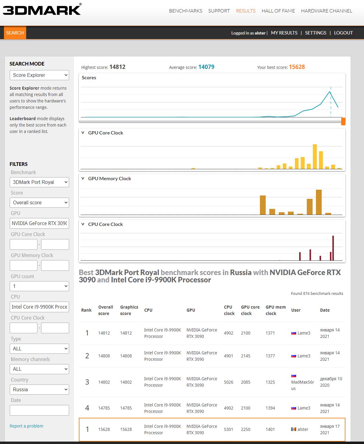Click the Date filter field
The image size is (364, 444).
(x=39, y=410)
